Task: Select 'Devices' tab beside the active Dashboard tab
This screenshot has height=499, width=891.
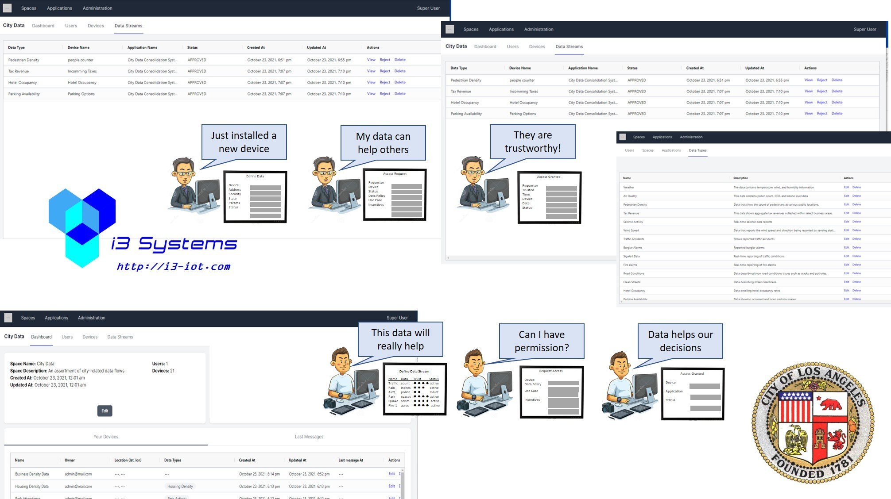Action: [x=90, y=337]
